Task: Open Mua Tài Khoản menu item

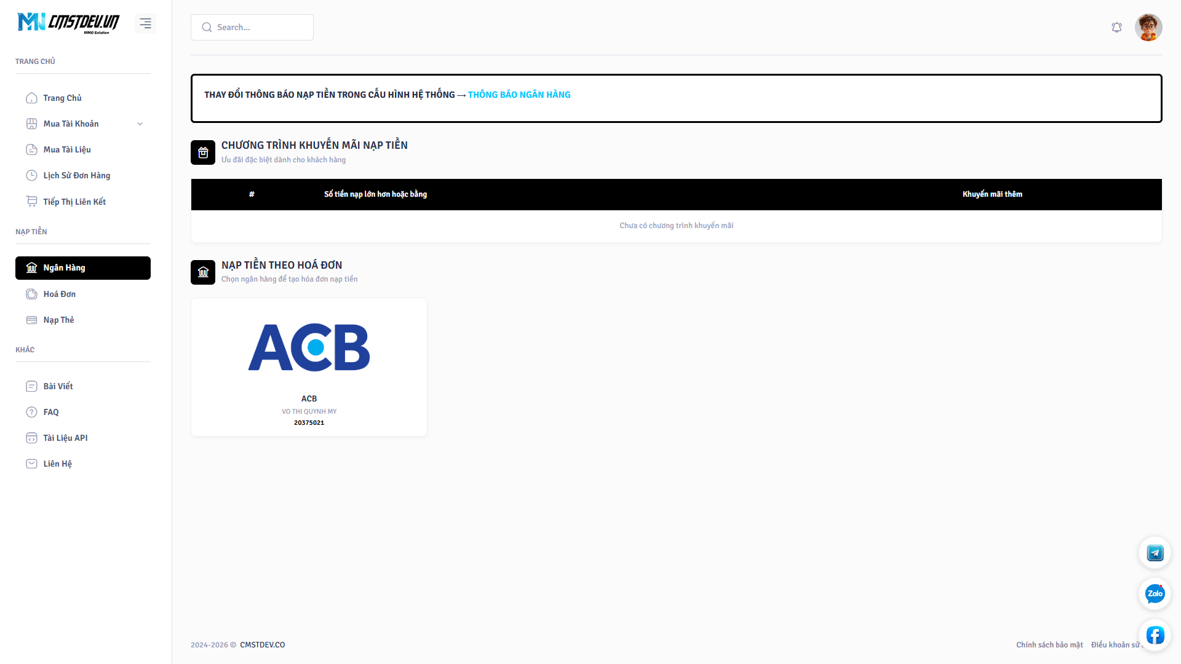Action: point(71,124)
